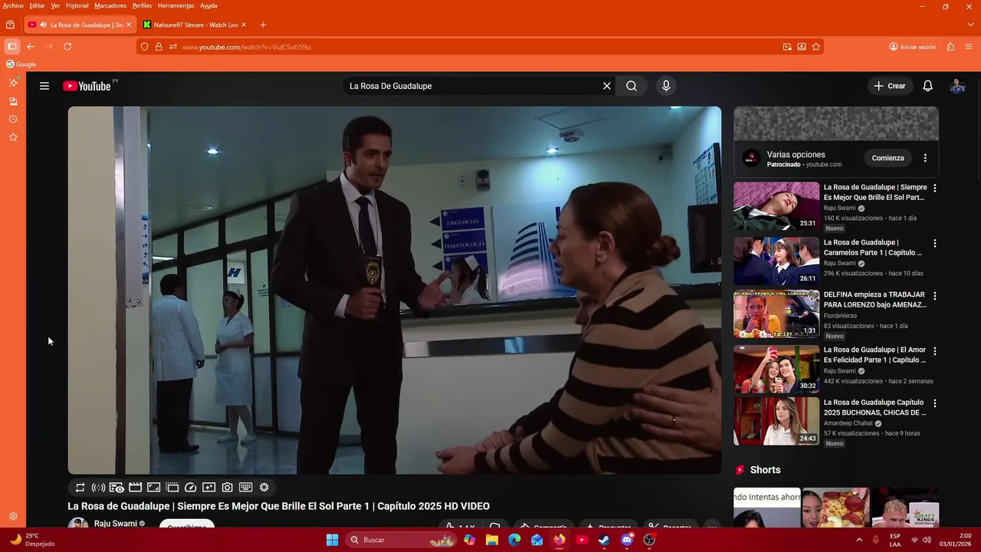
Task: Open Steam from the taskbar
Action: click(605, 540)
